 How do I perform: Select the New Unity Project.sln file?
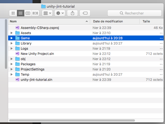(37, 54)
